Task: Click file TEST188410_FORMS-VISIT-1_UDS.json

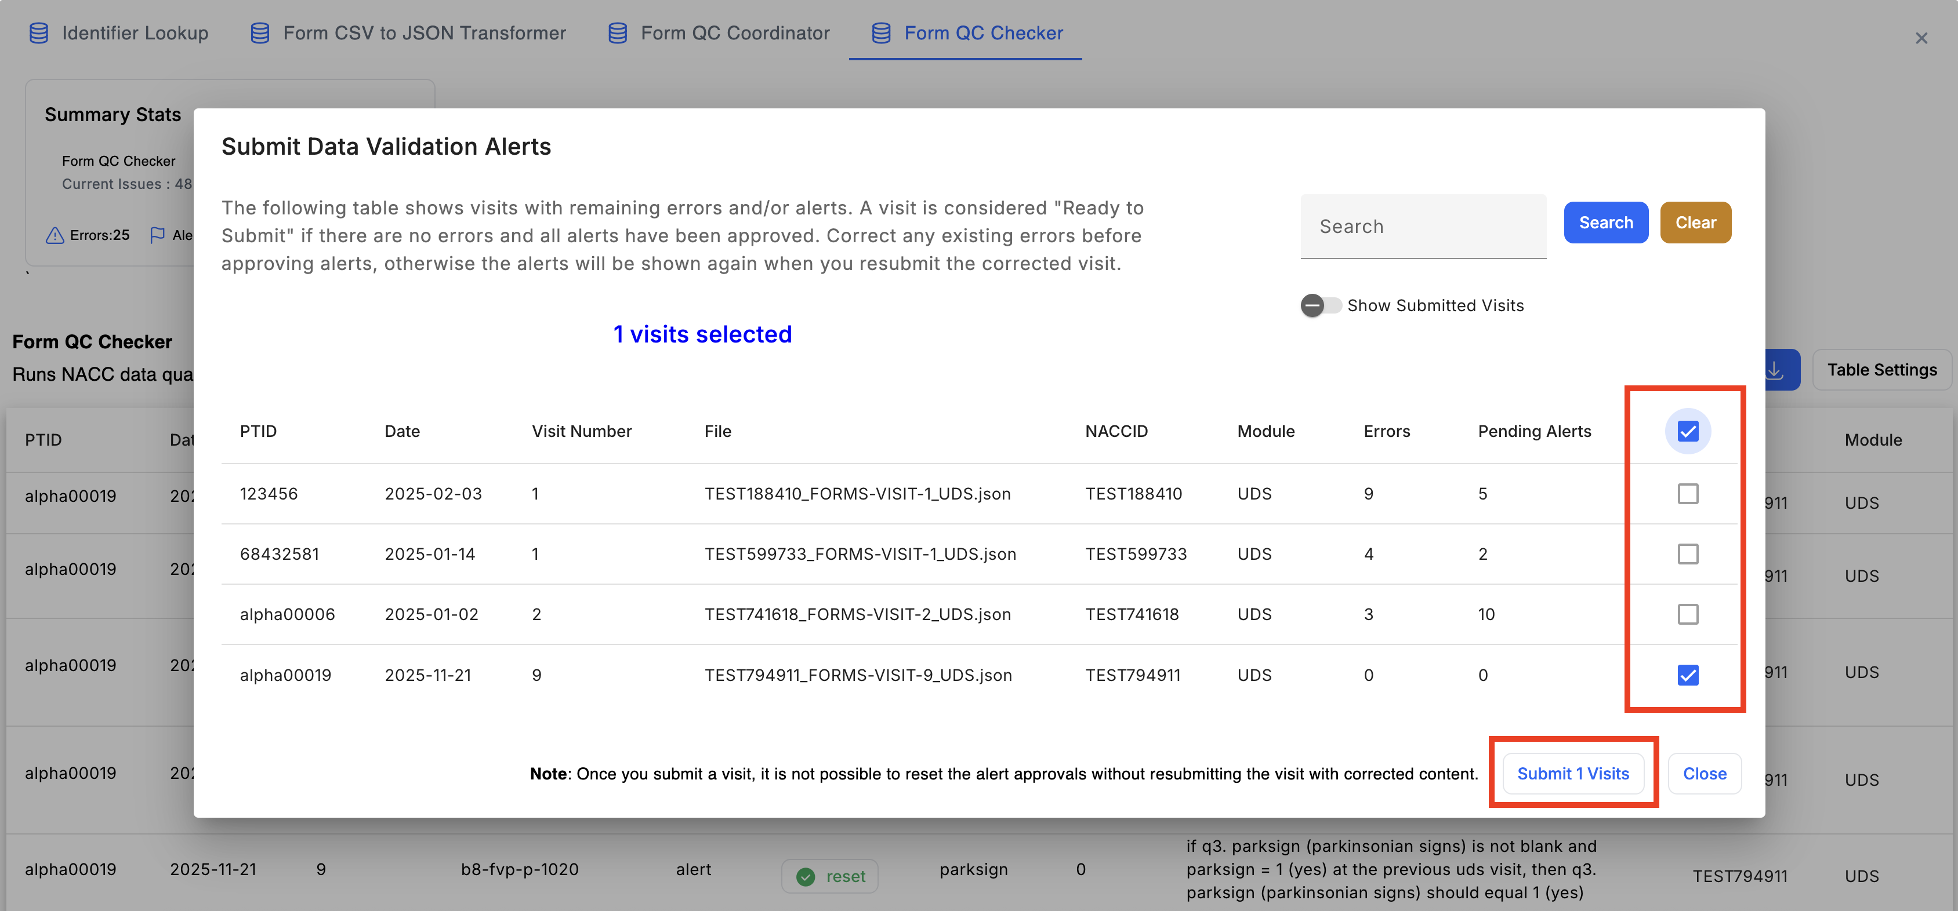Action: (x=857, y=494)
